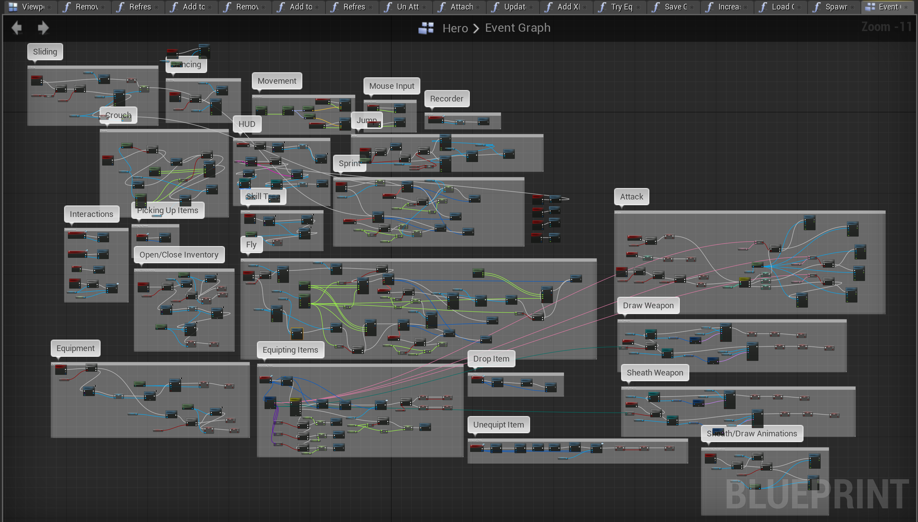
Task: Click the Viewport tab's grid icon
Action: coord(13,7)
